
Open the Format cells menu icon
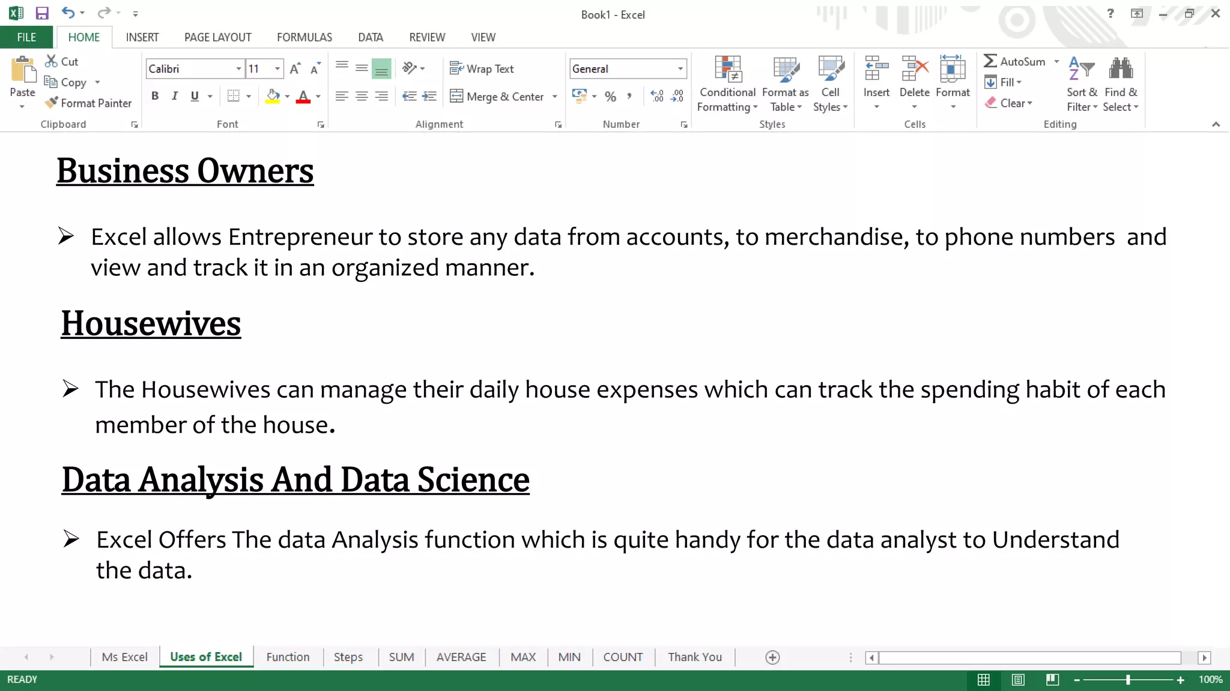click(953, 69)
